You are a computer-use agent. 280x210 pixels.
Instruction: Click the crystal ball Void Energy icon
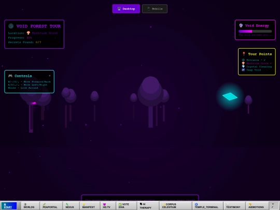pyautogui.click(x=241, y=25)
